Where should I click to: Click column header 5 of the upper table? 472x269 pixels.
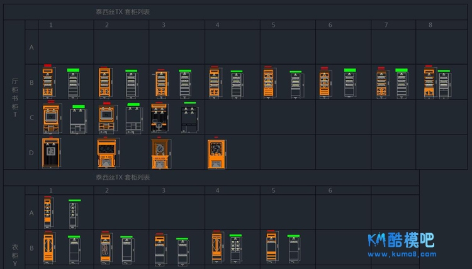[274, 25]
